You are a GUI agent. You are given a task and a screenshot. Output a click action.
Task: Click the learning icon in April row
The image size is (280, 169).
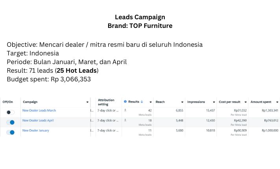(125, 120)
